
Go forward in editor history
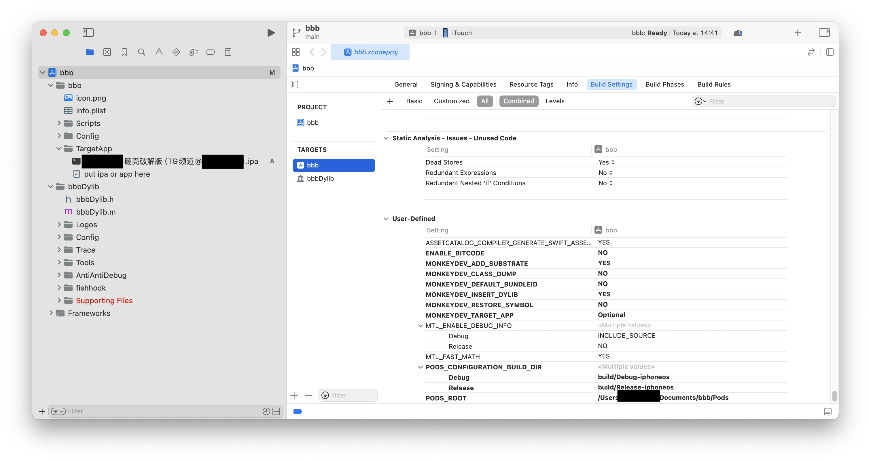pyautogui.click(x=323, y=52)
